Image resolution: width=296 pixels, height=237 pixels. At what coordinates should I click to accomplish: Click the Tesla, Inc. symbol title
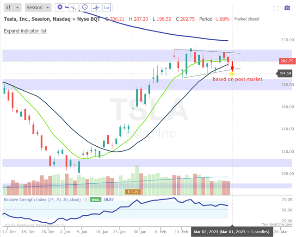52,19
